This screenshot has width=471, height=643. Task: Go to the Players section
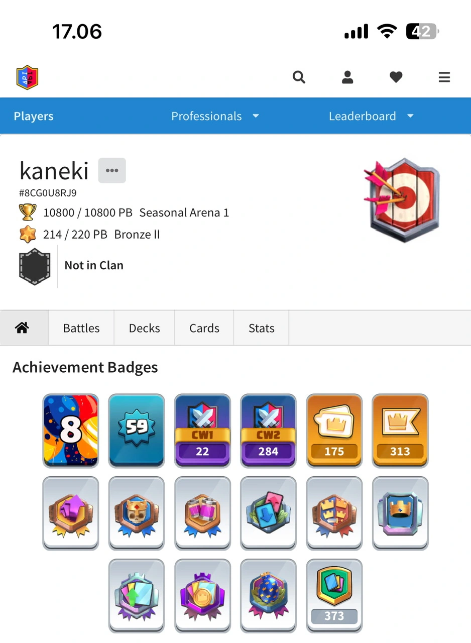tap(34, 116)
